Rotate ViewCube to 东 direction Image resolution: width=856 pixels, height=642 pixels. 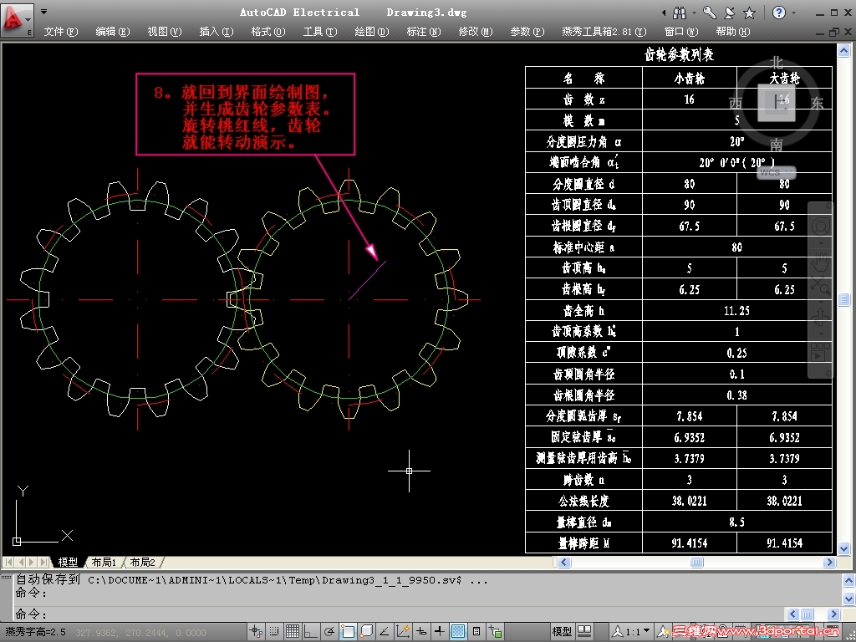817,103
